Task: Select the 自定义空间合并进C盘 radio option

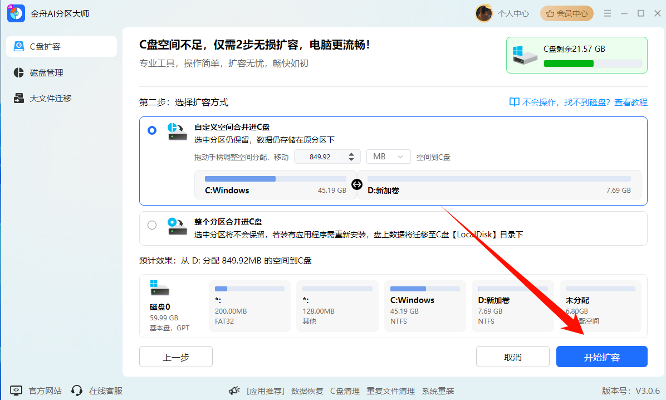Action: click(x=151, y=130)
